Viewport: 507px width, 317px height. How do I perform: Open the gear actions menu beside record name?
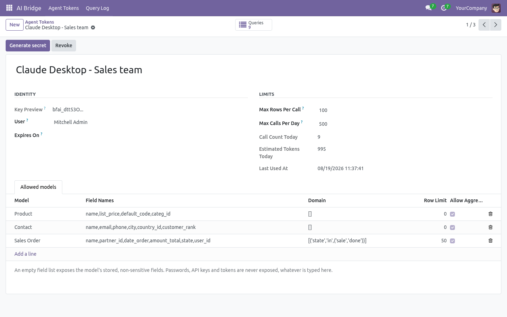tap(93, 27)
